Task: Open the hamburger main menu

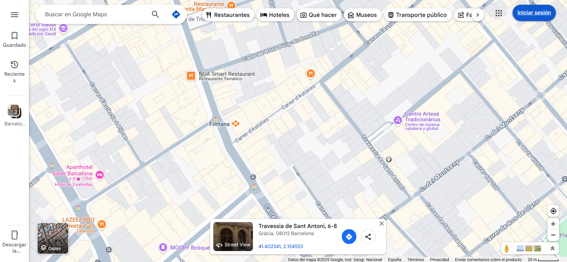Action: pos(14,14)
